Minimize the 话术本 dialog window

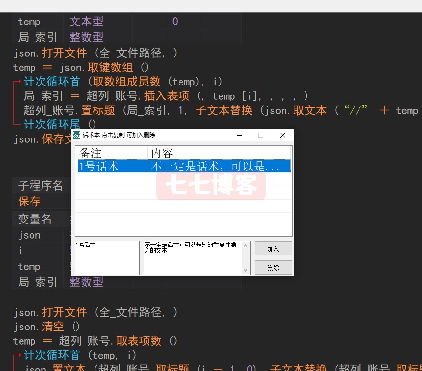239,135
